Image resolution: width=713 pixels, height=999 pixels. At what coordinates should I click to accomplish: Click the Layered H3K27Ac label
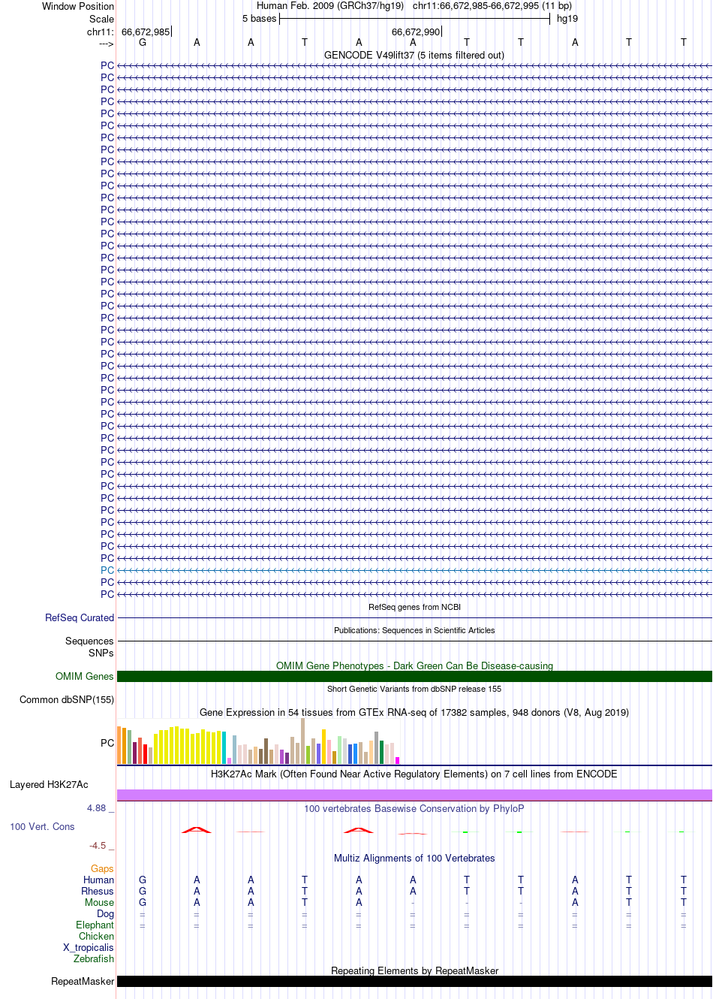[x=49, y=784]
